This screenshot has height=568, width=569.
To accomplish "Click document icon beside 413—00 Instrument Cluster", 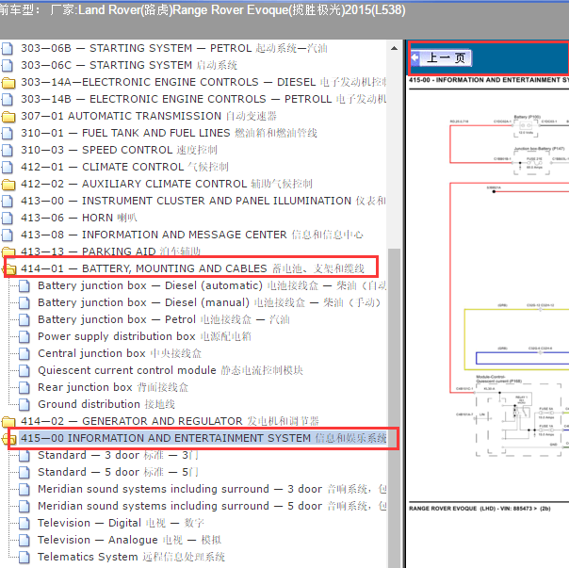I will (8, 201).
